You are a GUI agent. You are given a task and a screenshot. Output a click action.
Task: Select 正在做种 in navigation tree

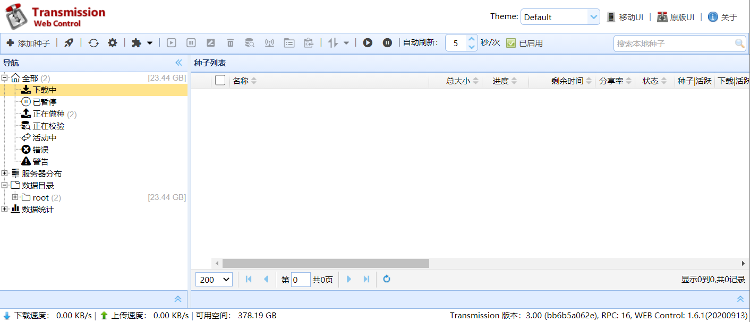pos(48,114)
